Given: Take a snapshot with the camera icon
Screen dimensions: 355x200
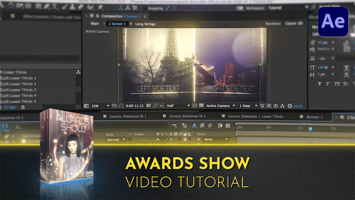Looking at the screenshot, I should pyautogui.click(x=149, y=106).
